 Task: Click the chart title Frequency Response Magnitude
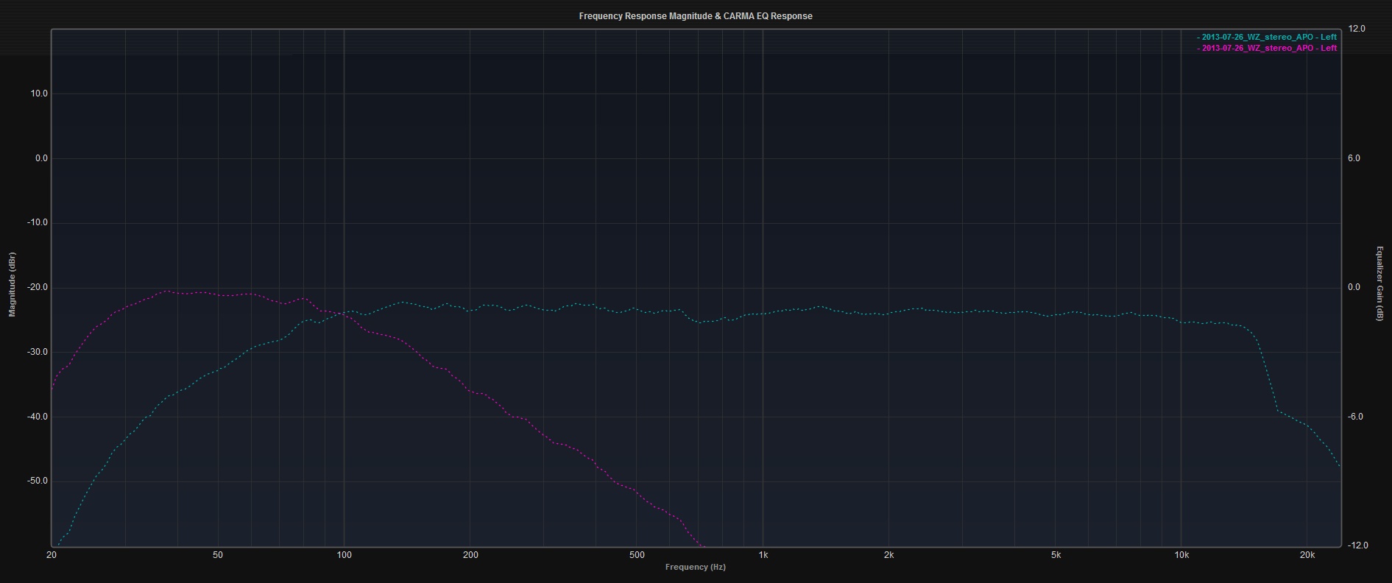695,16
